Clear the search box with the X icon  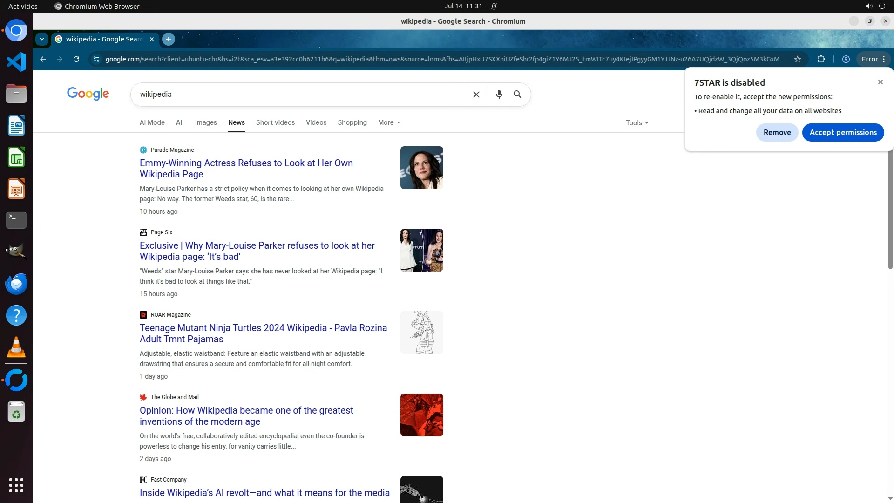(x=476, y=95)
